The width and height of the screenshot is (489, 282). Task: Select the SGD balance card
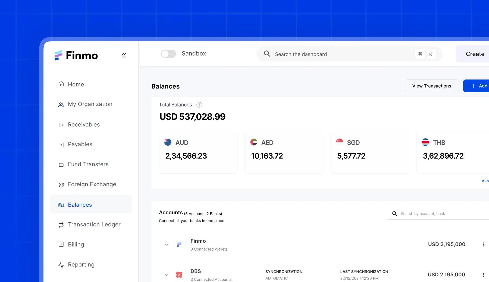369,152
